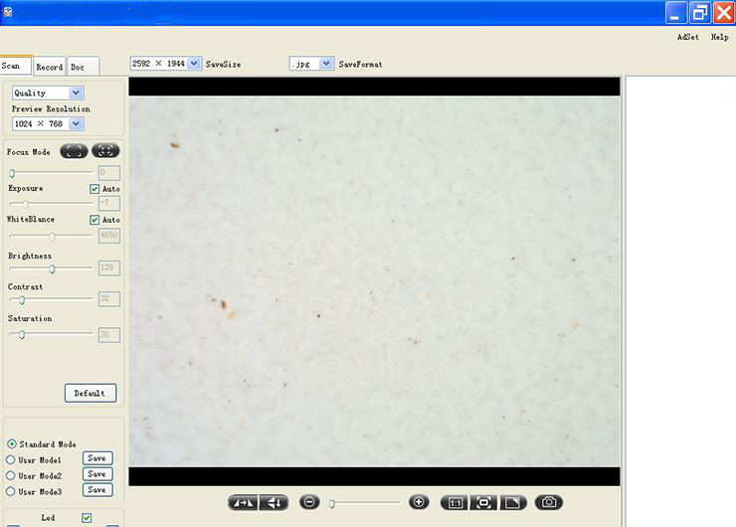736x527 pixels.
Task: Click the SaveFormat label
Action: tap(360, 65)
